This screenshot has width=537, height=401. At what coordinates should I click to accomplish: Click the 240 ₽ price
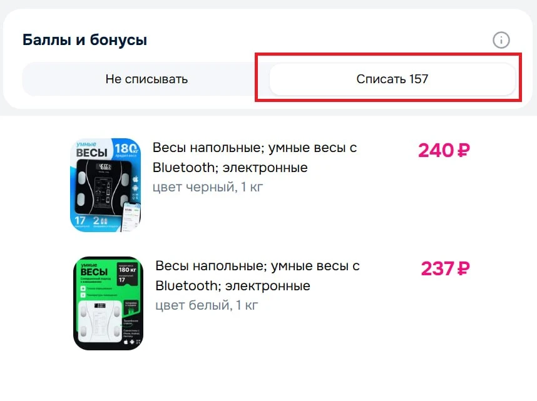444,151
